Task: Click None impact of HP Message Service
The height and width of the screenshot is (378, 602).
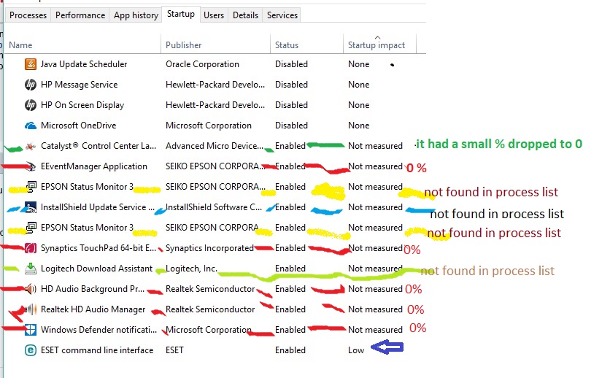Action: tap(358, 85)
